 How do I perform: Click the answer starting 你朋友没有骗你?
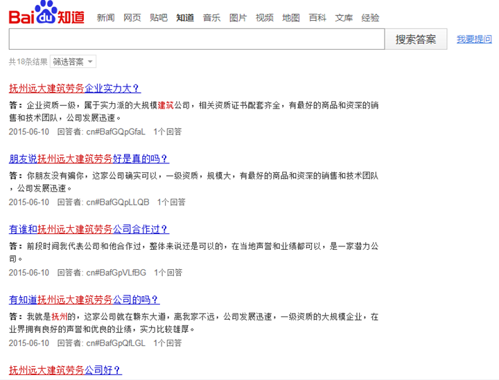(194, 182)
